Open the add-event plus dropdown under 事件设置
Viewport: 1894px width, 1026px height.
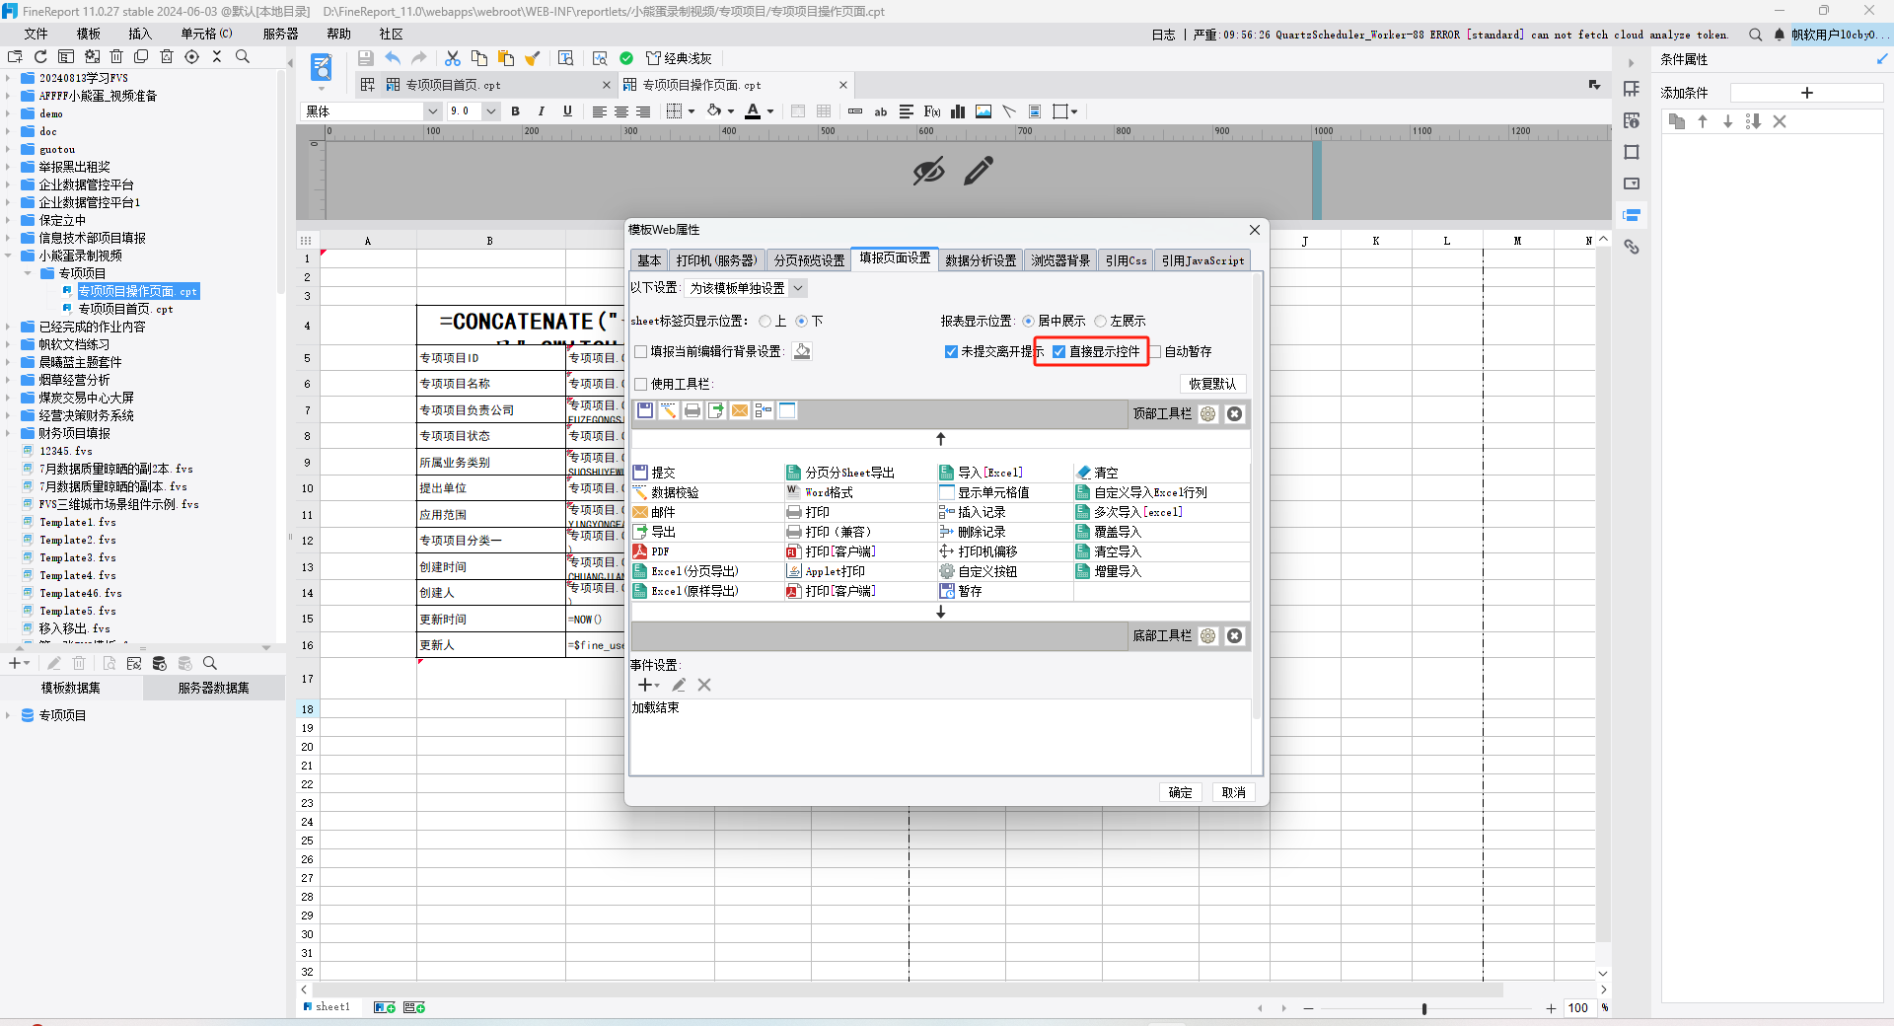coord(648,685)
